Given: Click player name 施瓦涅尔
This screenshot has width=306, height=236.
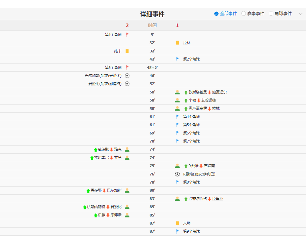Looking at the screenshot, I should pyautogui.click(x=220, y=92).
